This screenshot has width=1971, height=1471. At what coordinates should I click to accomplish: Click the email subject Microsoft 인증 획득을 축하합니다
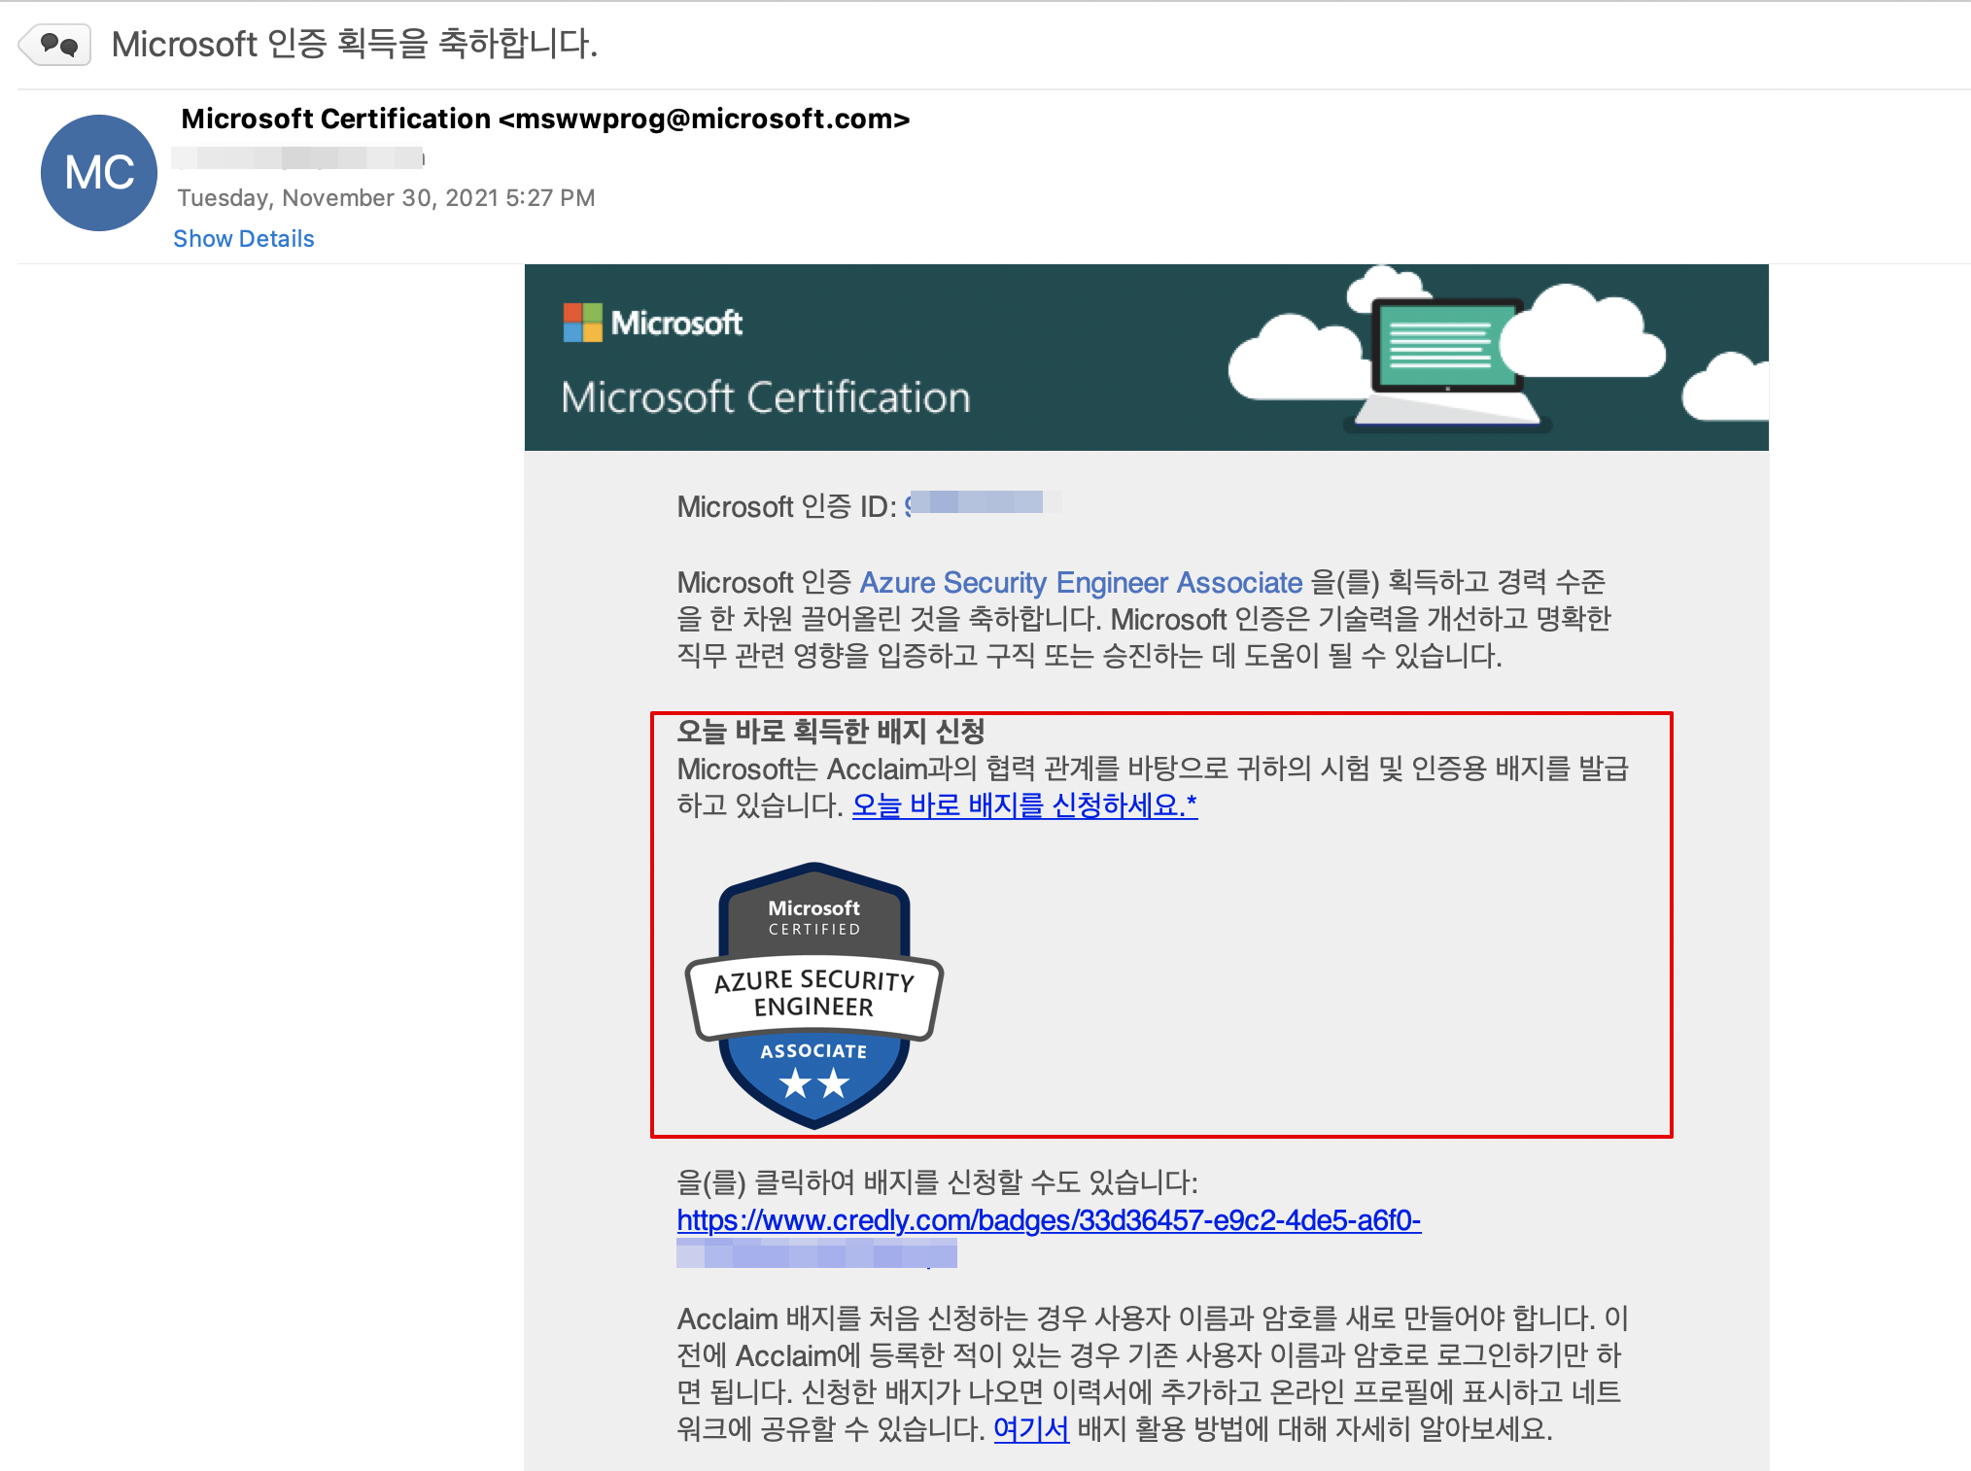tap(355, 44)
